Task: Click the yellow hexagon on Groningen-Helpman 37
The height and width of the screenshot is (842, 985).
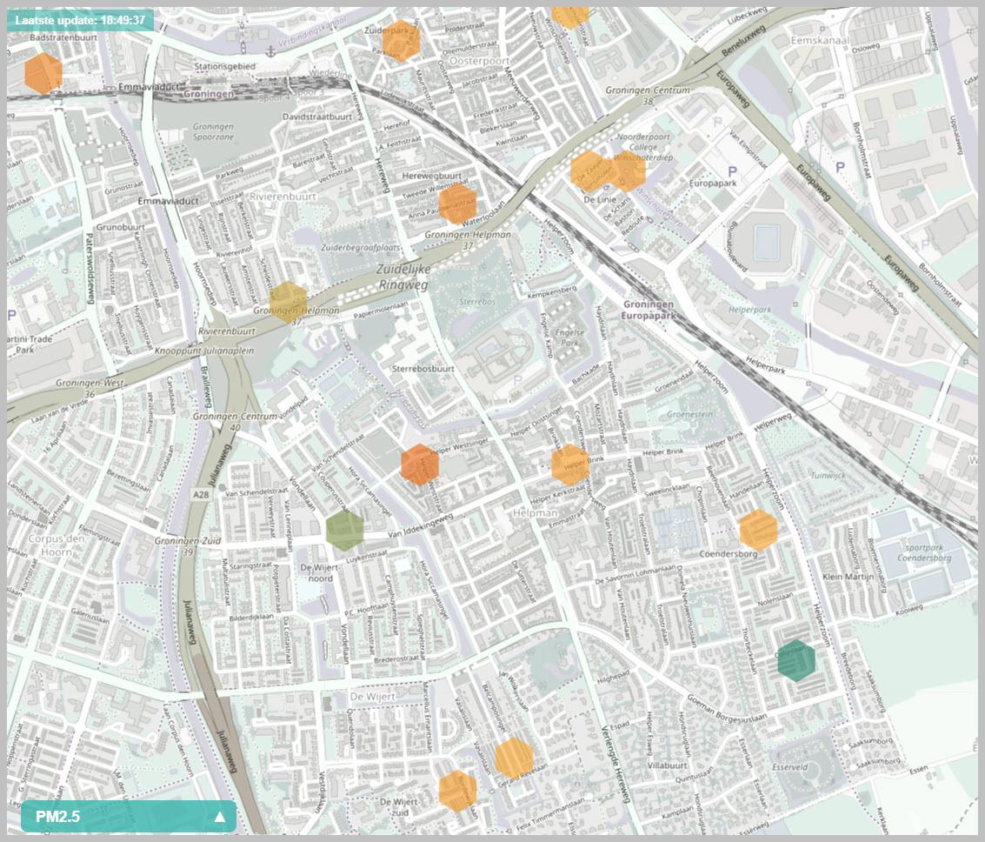Action: tap(288, 303)
